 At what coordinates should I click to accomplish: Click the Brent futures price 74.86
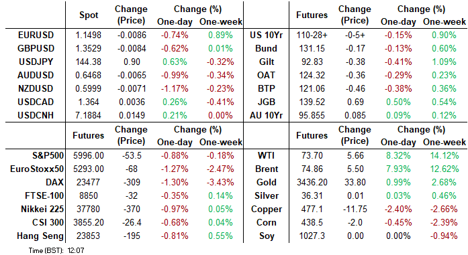tap(312, 169)
